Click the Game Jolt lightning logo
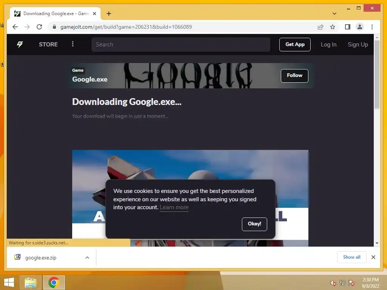Screen dimensions: 387x290 click(20, 45)
